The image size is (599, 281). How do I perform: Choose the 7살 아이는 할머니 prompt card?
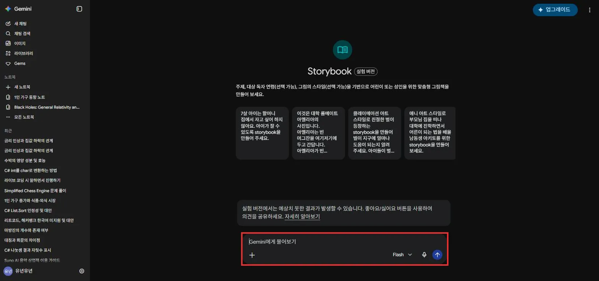pos(262,133)
